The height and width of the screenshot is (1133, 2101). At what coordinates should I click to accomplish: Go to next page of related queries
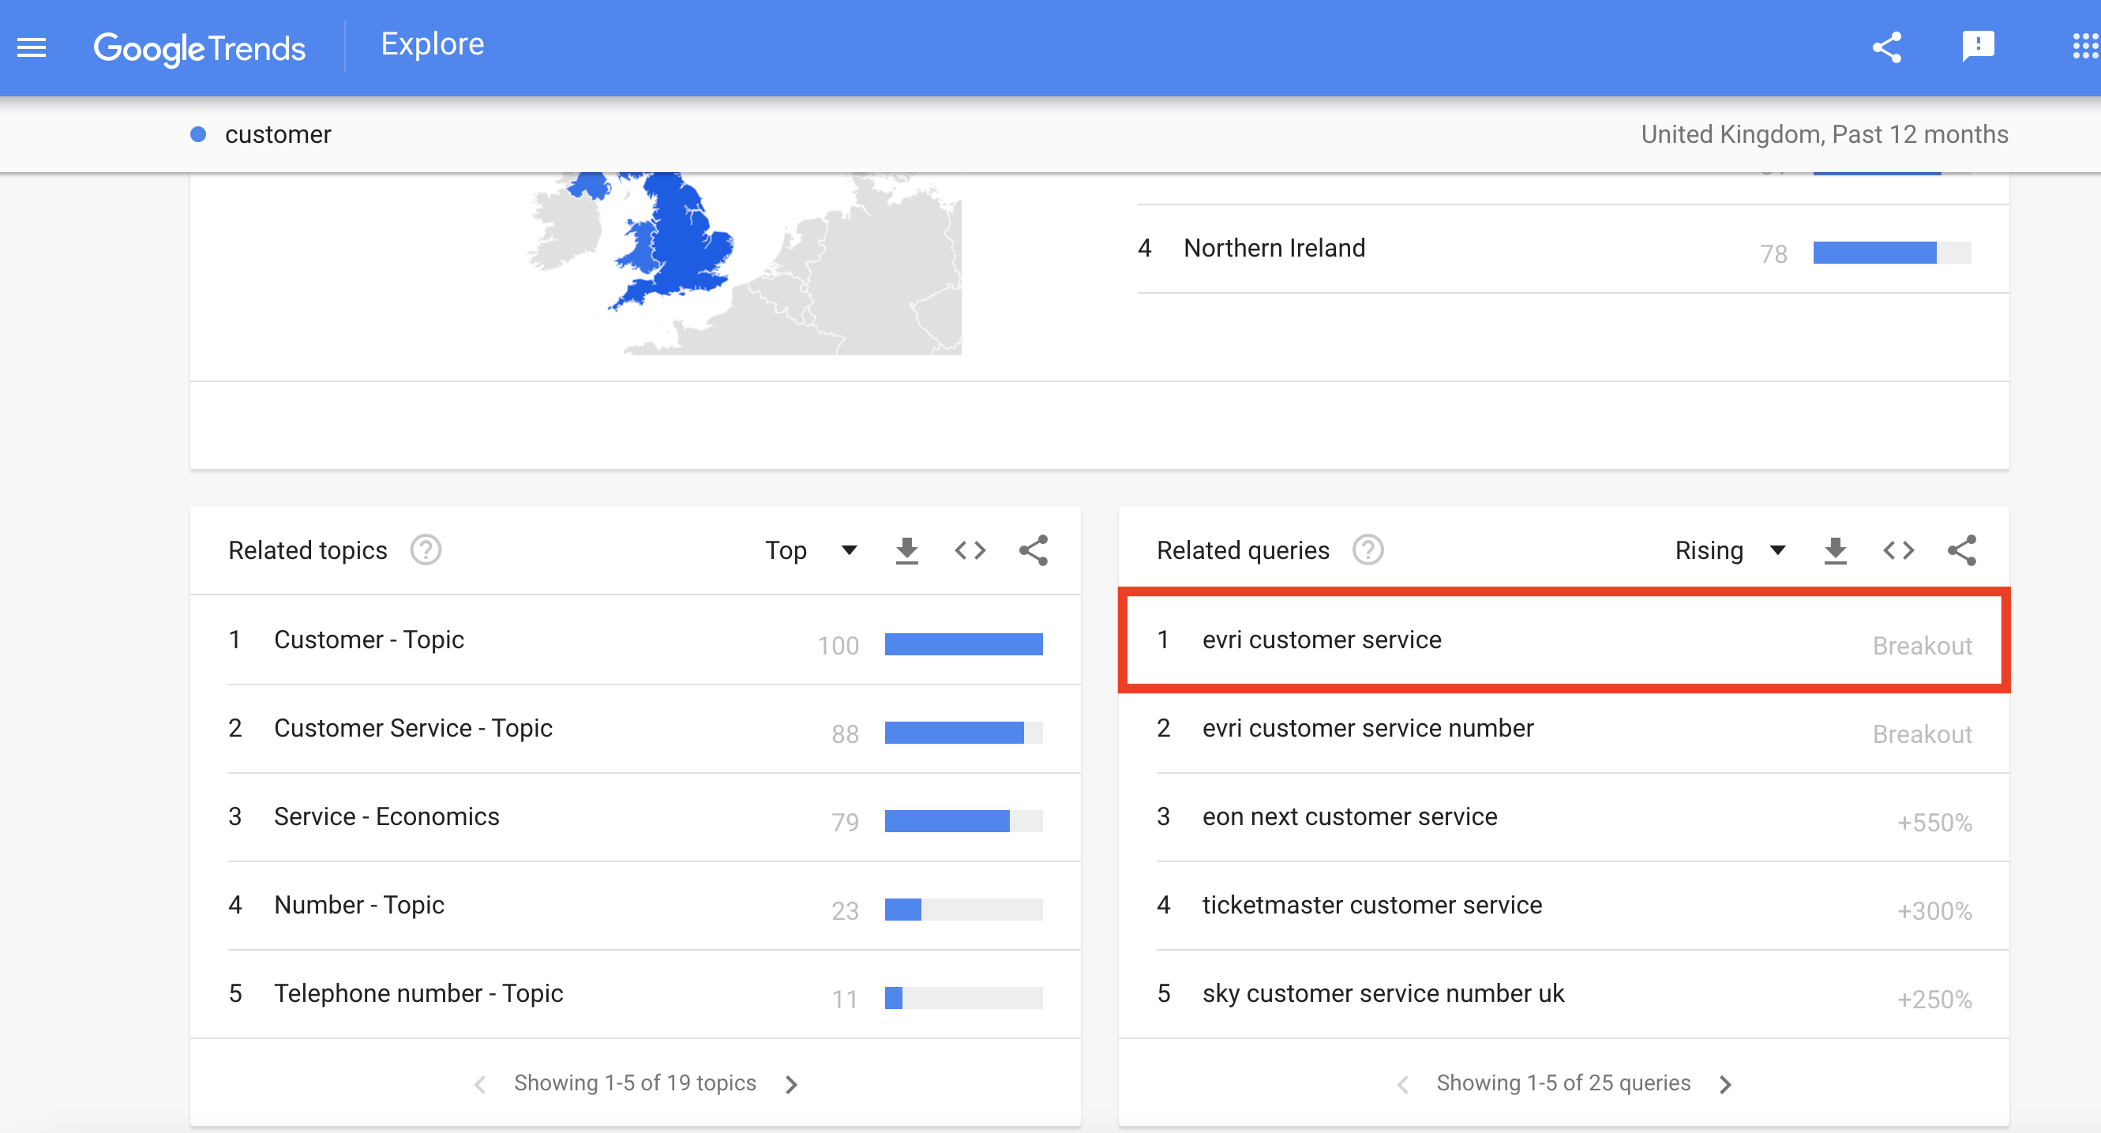click(x=1725, y=1083)
